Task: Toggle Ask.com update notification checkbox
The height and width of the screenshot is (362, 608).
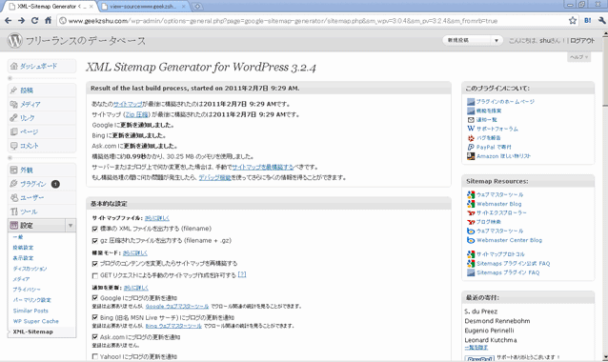Action: pos(95,337)
